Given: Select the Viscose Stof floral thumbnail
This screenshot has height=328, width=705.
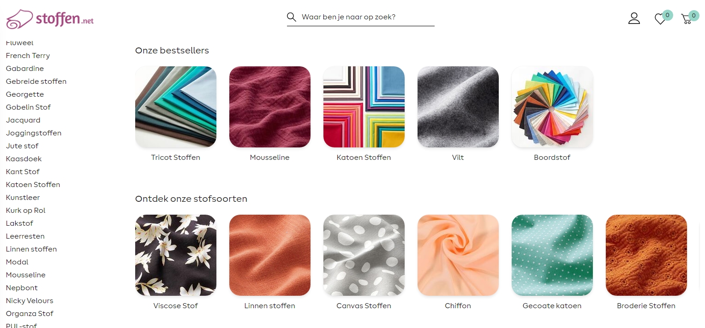Looking at the screenshot, I should [176, 255].
